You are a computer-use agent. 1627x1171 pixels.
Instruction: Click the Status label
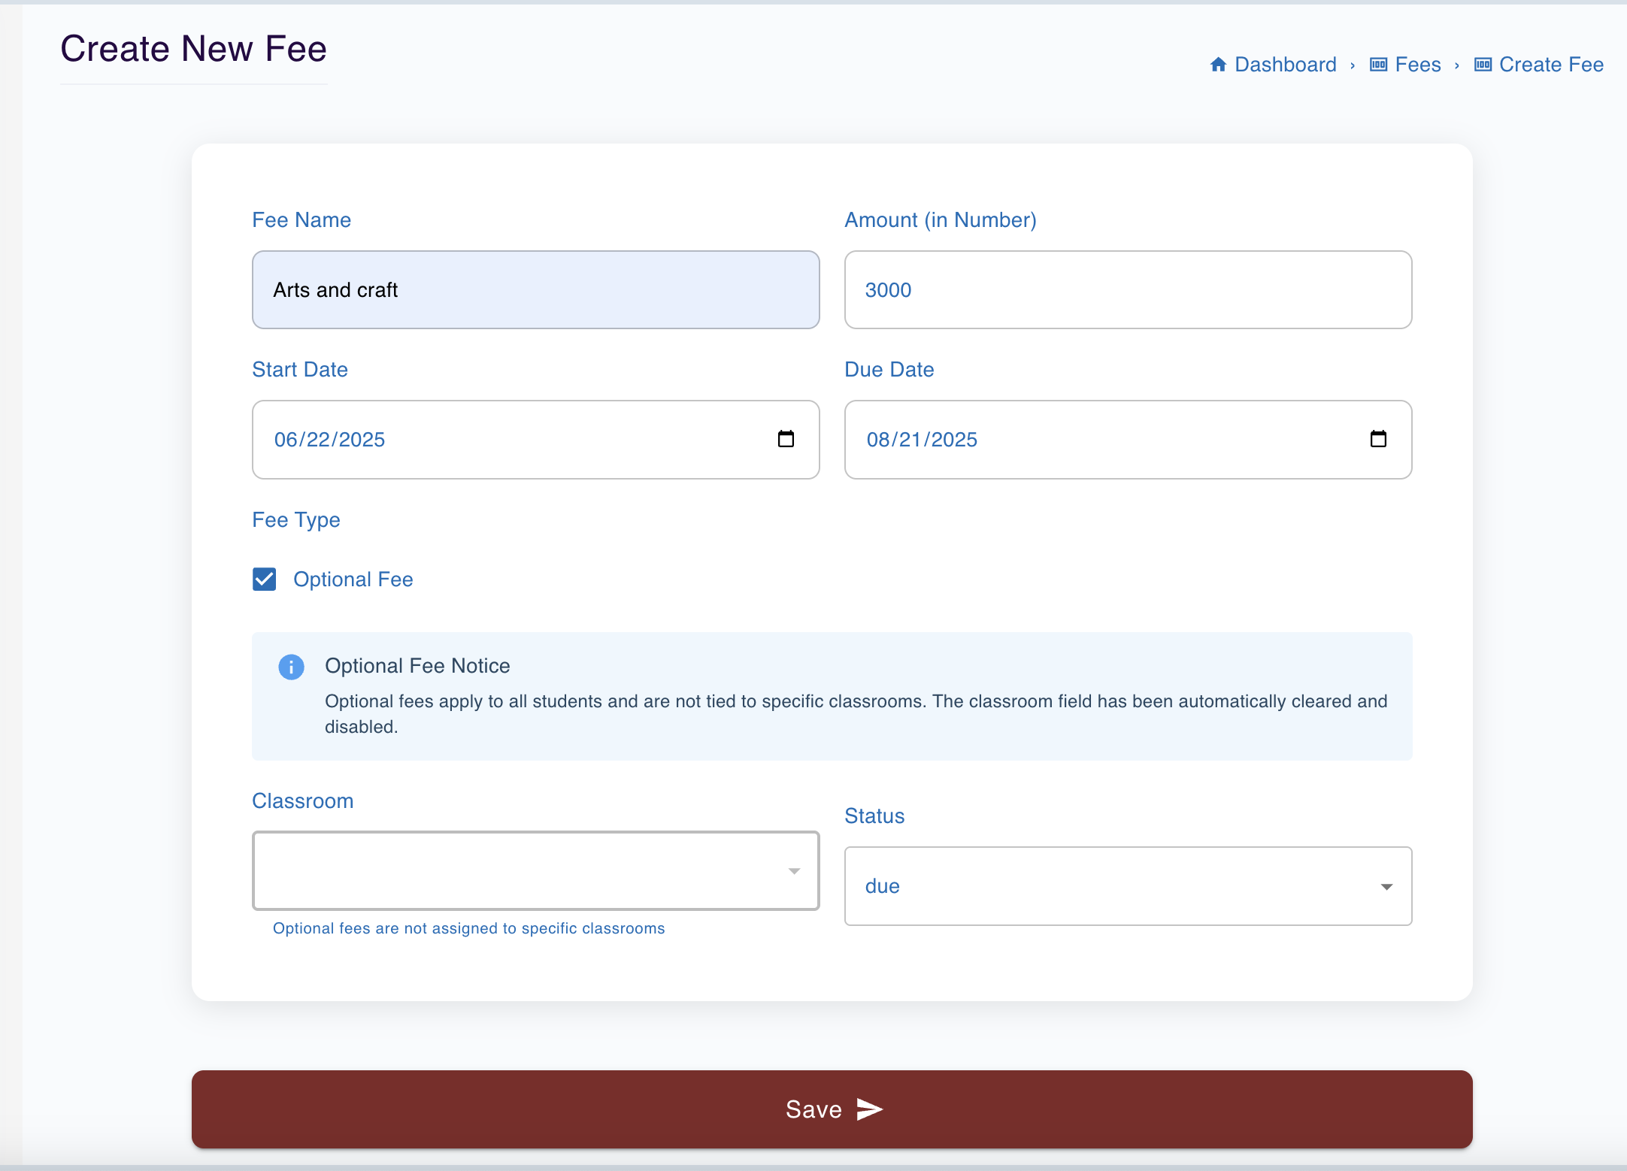[x=874, y=816]
